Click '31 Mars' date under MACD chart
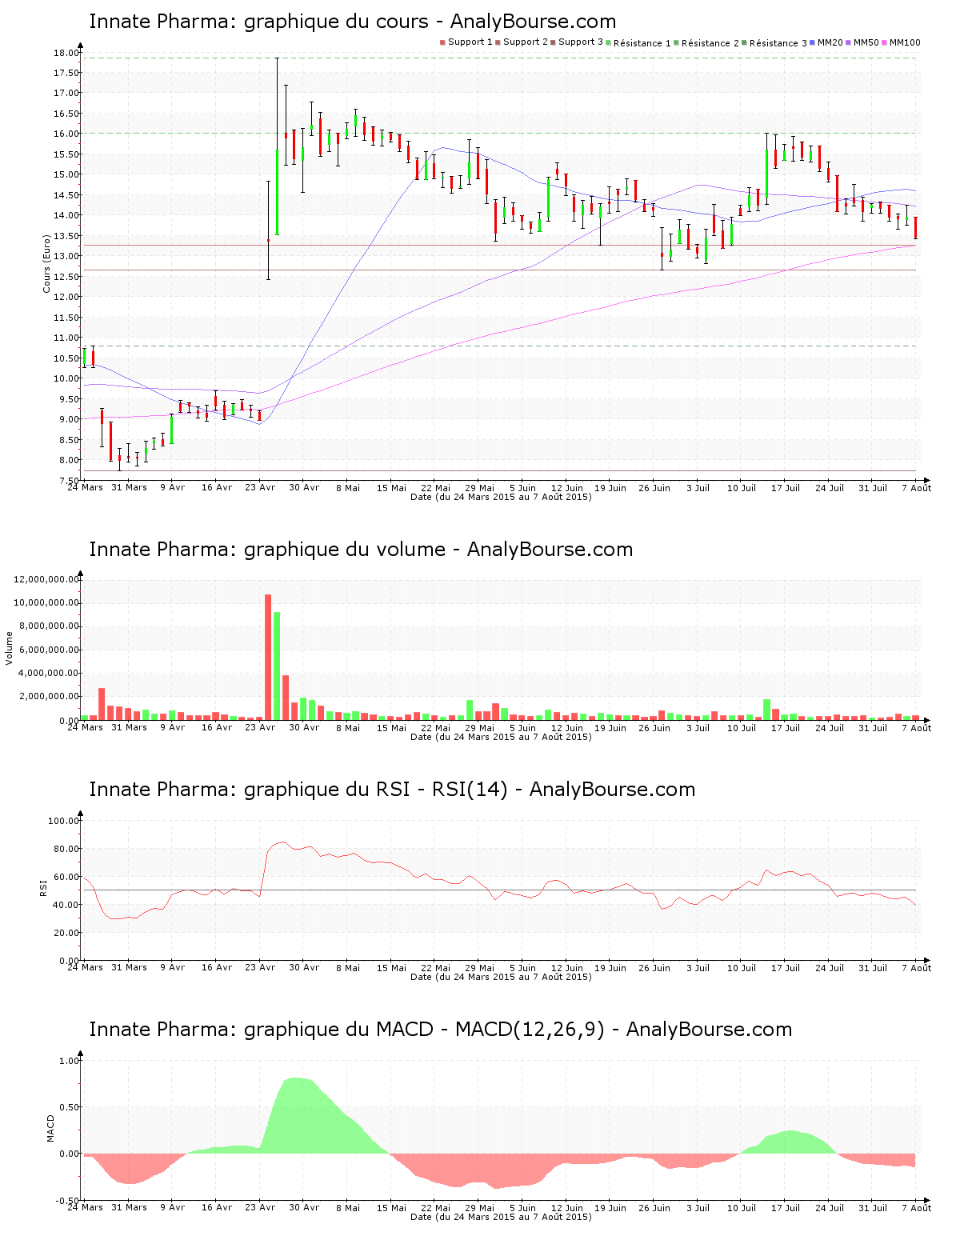The image size is (960, 1240). pyautogui.click(x=129, y=1208)
